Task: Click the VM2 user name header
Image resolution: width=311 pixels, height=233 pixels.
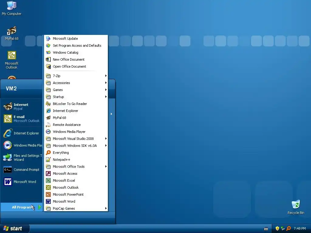Action: [11, 89]
